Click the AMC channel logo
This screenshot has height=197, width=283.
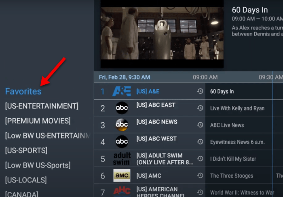[x=122, y=176]
